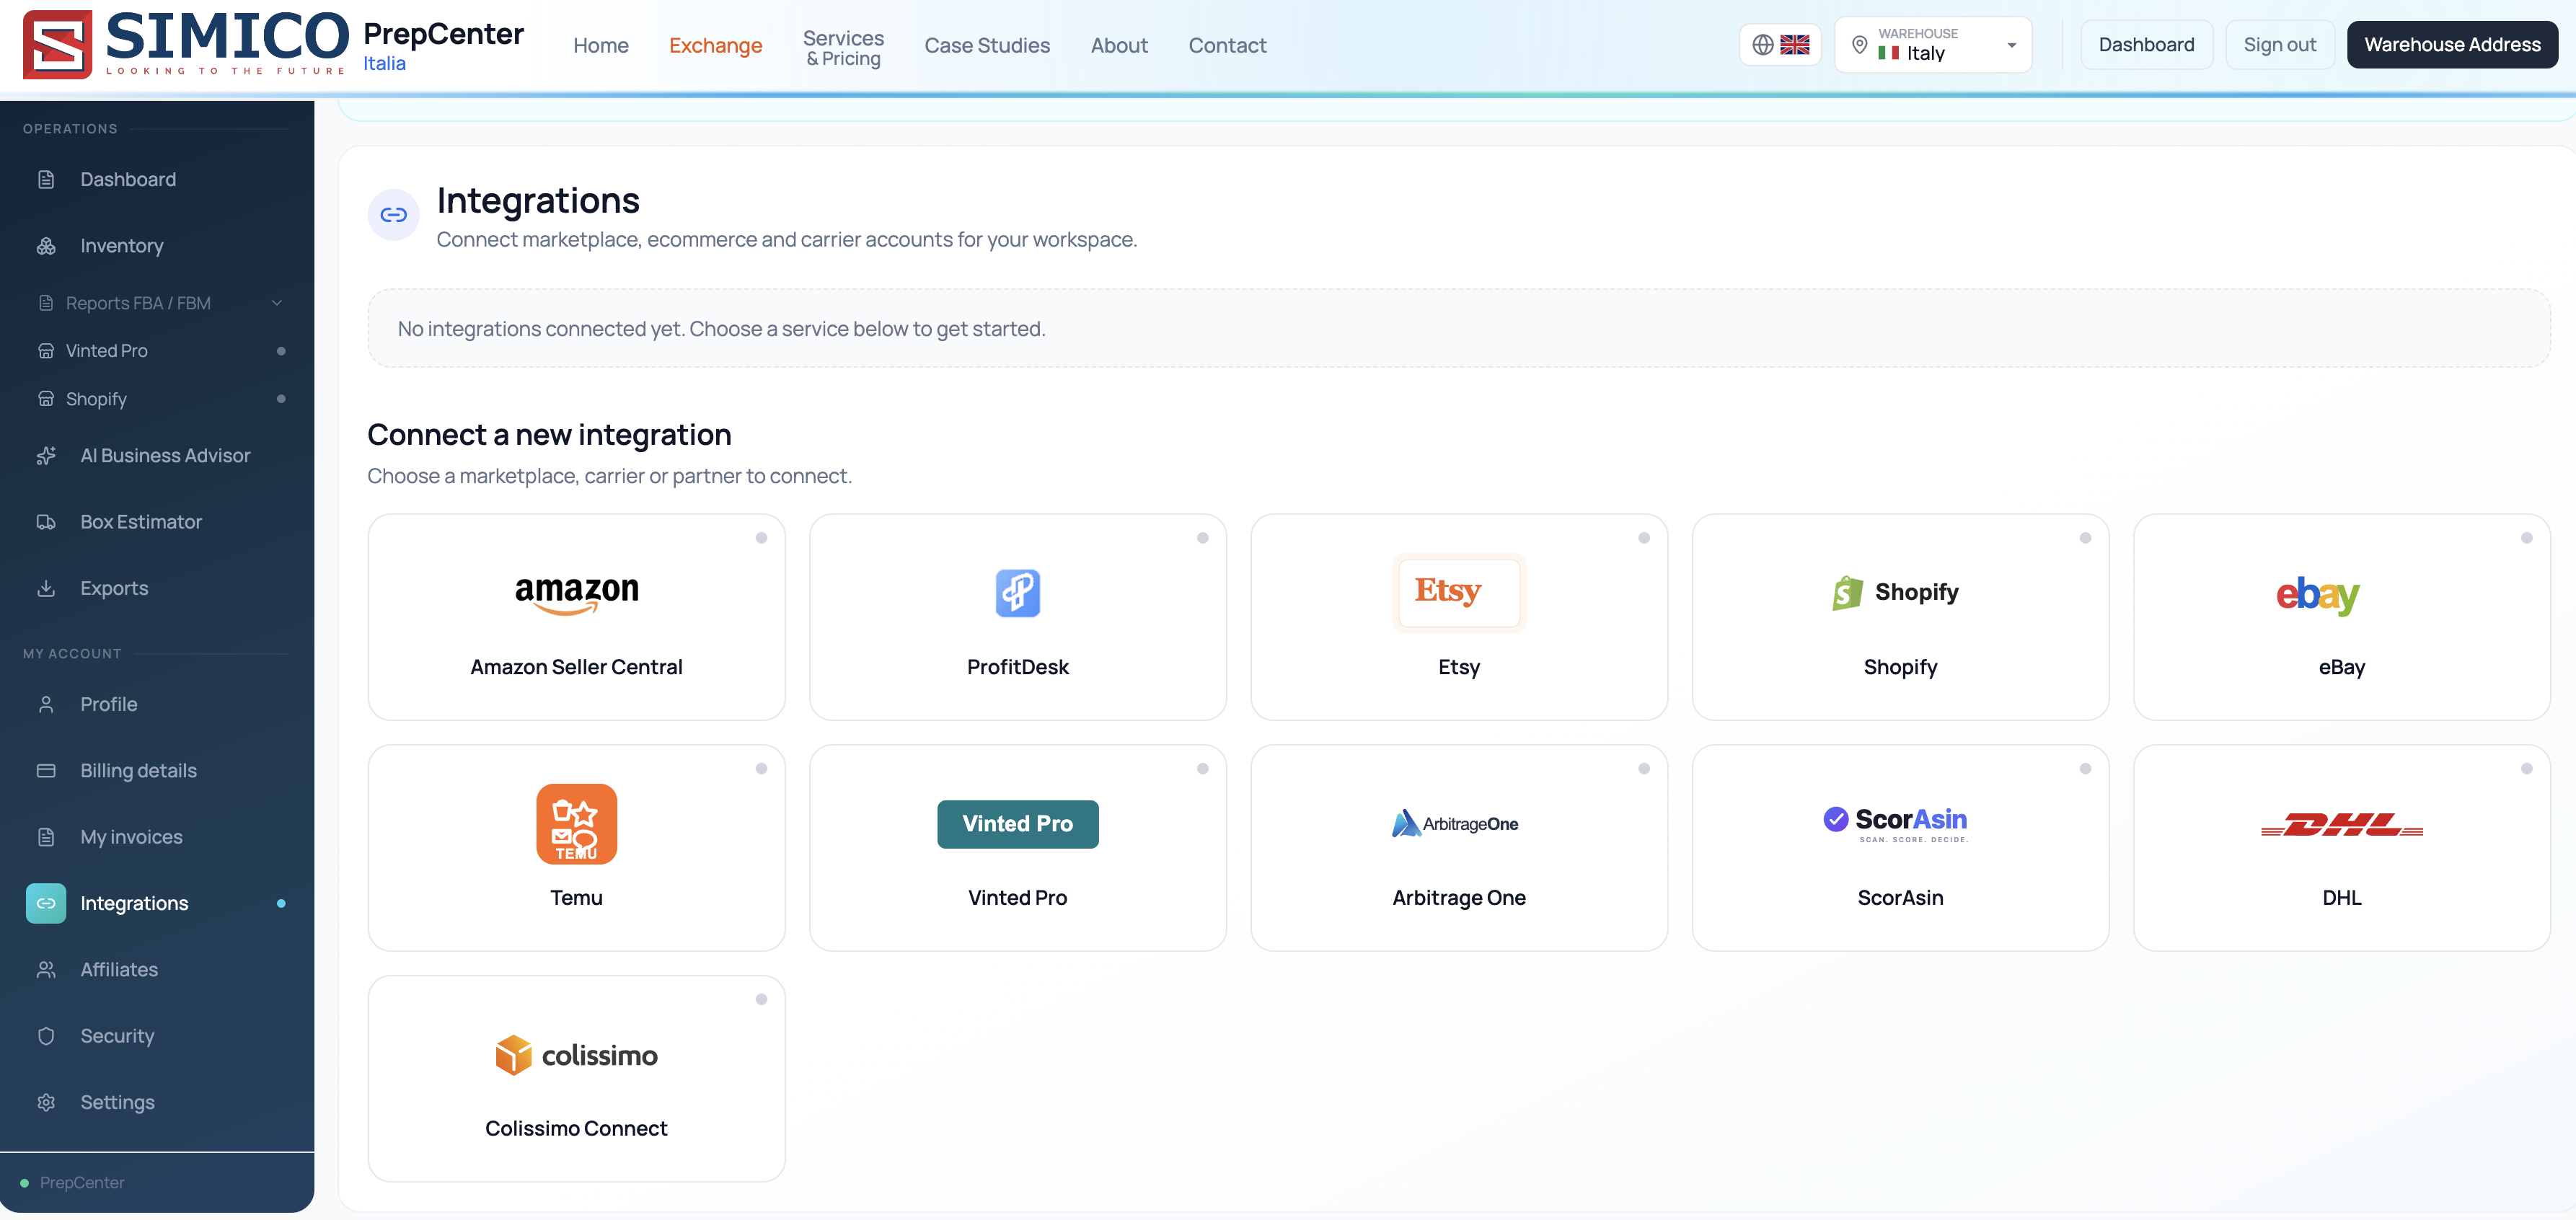Image resolution: width=2576 pixels, height=1220 pixels.
Task: Click the Box Estimator truck icon
Action: point(46,522)
